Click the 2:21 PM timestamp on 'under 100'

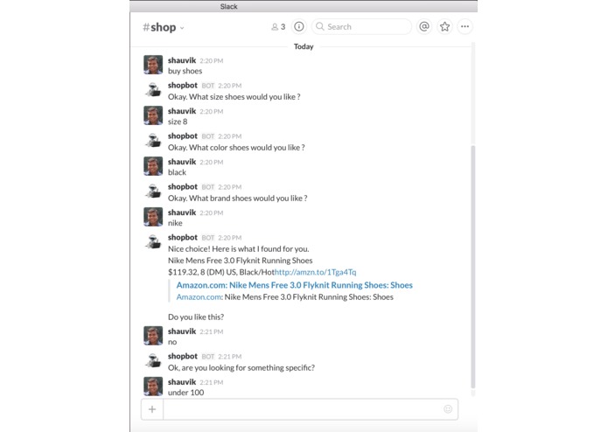212,382
